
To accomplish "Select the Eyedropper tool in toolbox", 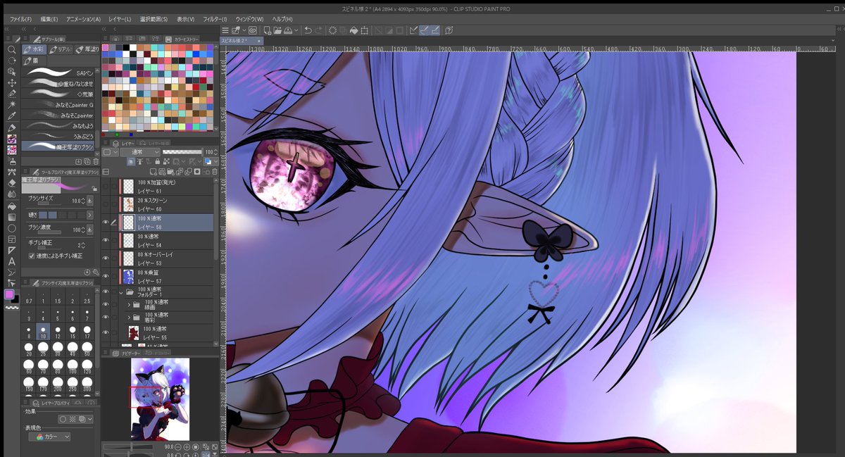I will (x=11, y=115).
